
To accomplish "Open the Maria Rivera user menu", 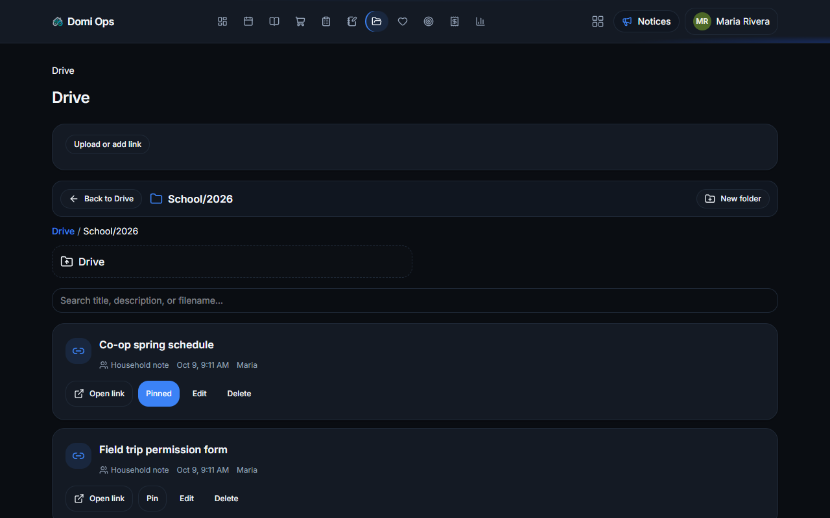I will click(731, 21).
